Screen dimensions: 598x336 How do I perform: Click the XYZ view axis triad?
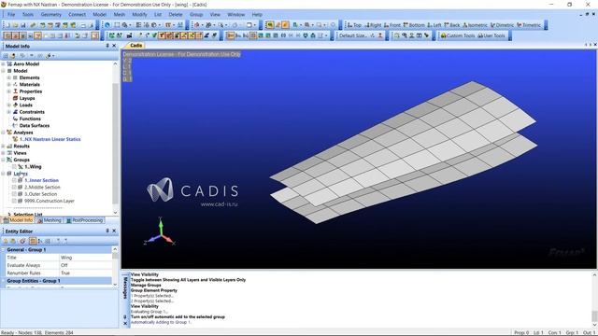pos(160,231)
